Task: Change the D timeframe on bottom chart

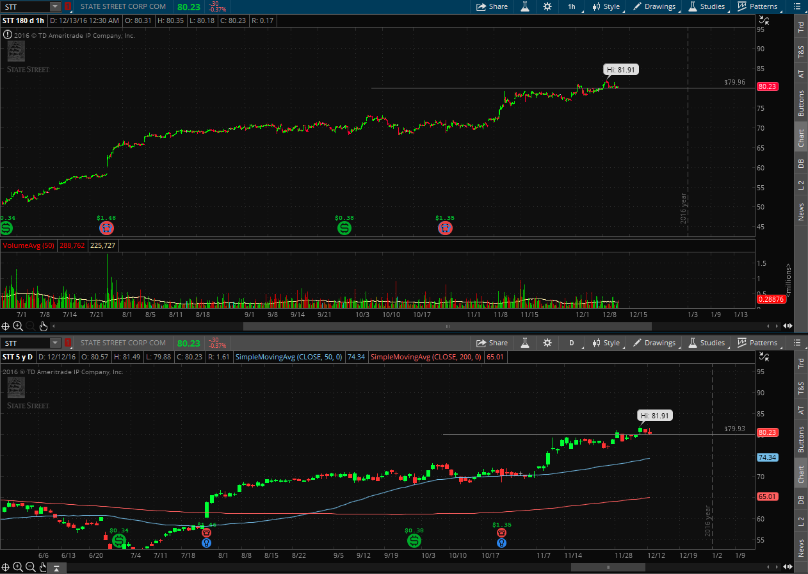Action: [x=572, y=343]
